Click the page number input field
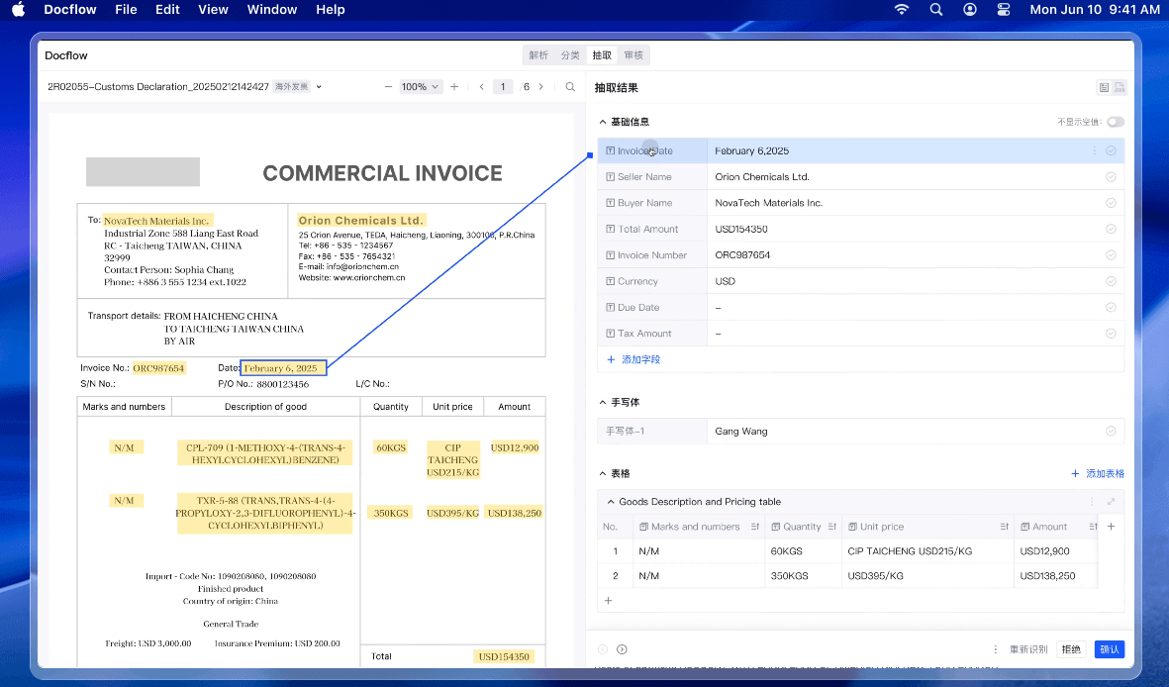1169x687 pixels. point(503,87)
